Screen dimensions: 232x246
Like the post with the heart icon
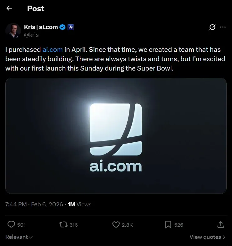tap(116, 224)
